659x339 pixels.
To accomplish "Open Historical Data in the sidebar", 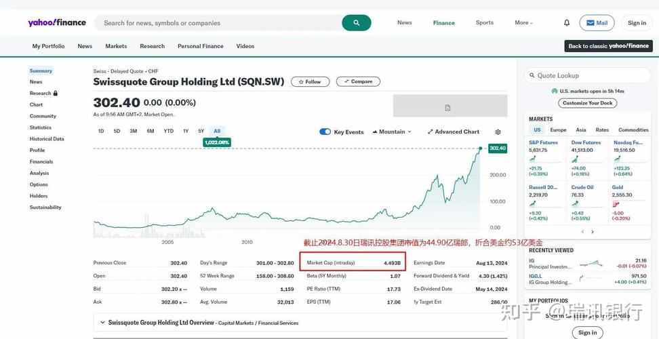I will 47,138.
